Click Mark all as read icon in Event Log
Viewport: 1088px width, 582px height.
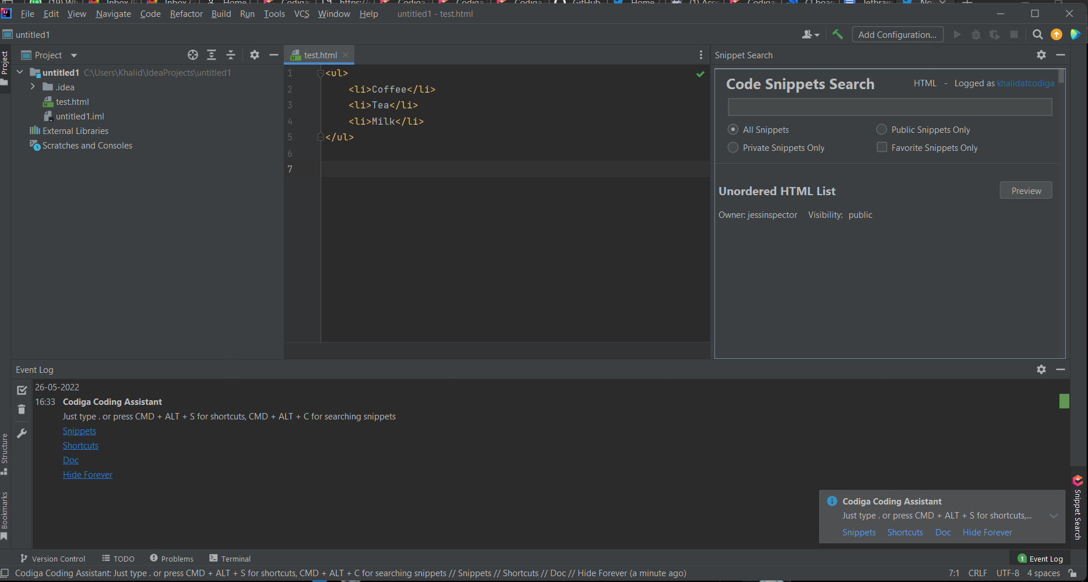point(22,390)
